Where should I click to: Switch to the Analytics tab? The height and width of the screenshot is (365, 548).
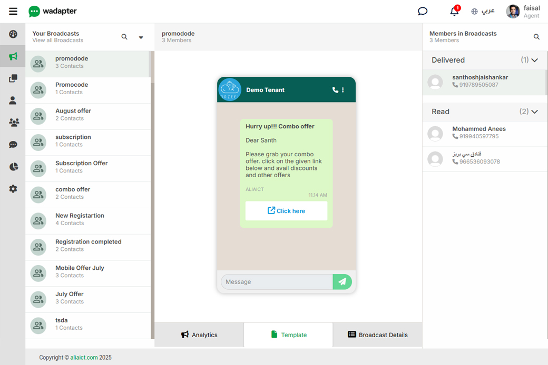tap(199, 335)
